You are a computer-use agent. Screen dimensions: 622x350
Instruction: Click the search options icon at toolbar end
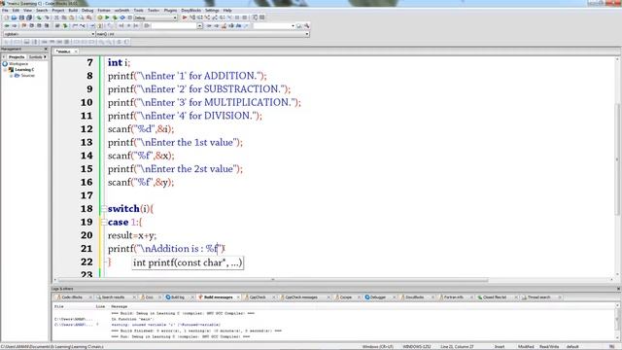click(x=307, y=26)
